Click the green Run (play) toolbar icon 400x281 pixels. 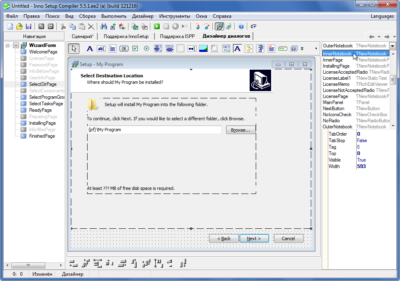(x=157, y=26)
